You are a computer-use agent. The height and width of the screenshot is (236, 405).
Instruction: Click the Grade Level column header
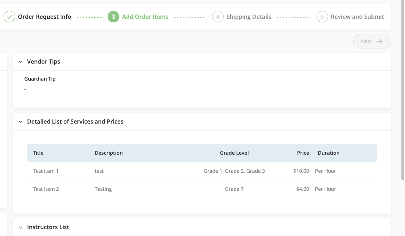pos(234,153)
